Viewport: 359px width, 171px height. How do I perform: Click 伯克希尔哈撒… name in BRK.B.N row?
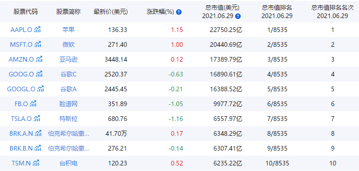pos(68,148)
